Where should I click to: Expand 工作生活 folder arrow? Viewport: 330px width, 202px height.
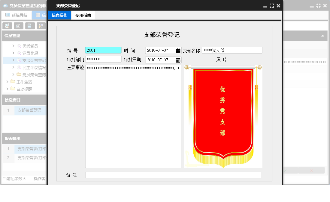8,82
